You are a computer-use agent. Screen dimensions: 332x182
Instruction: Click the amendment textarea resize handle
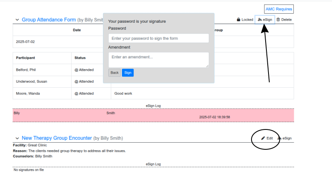point(207,66)
